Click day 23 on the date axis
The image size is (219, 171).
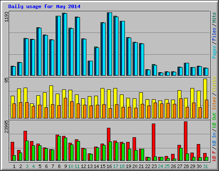[x=154, y=166]
